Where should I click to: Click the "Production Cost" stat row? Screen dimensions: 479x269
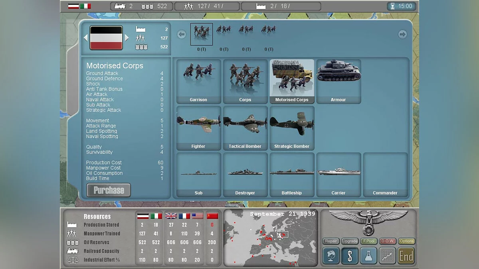click(125, 163)
